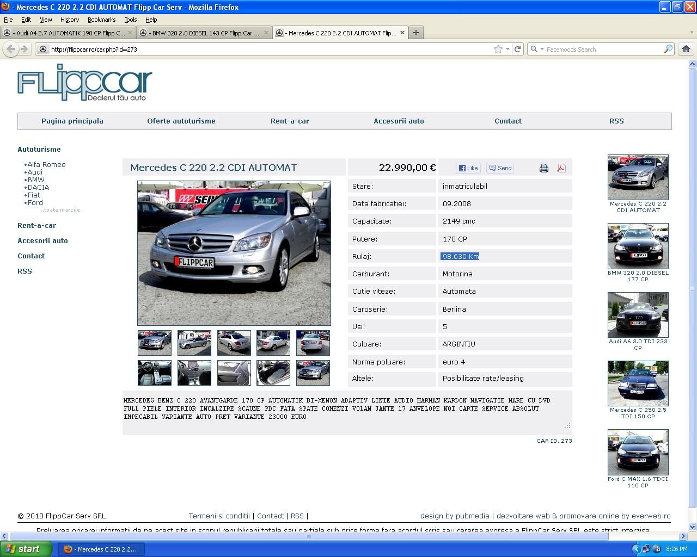The width and height of the screenshot is (697, 557).
Task: Click the Facebook Send button
Action: (500, 168)
